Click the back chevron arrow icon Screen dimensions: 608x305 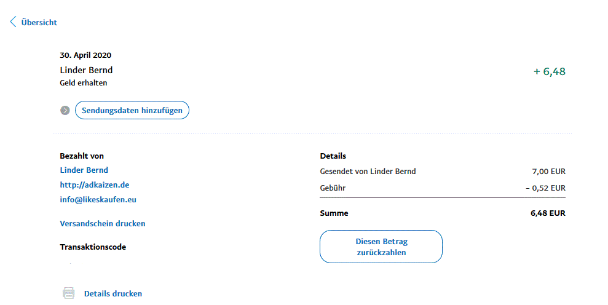click(13, 22)
